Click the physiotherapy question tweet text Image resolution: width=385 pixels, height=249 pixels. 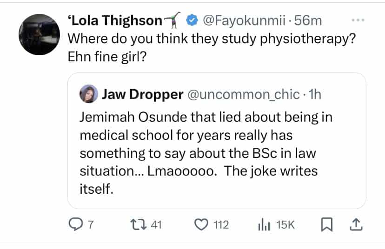[x=212, y=46]
